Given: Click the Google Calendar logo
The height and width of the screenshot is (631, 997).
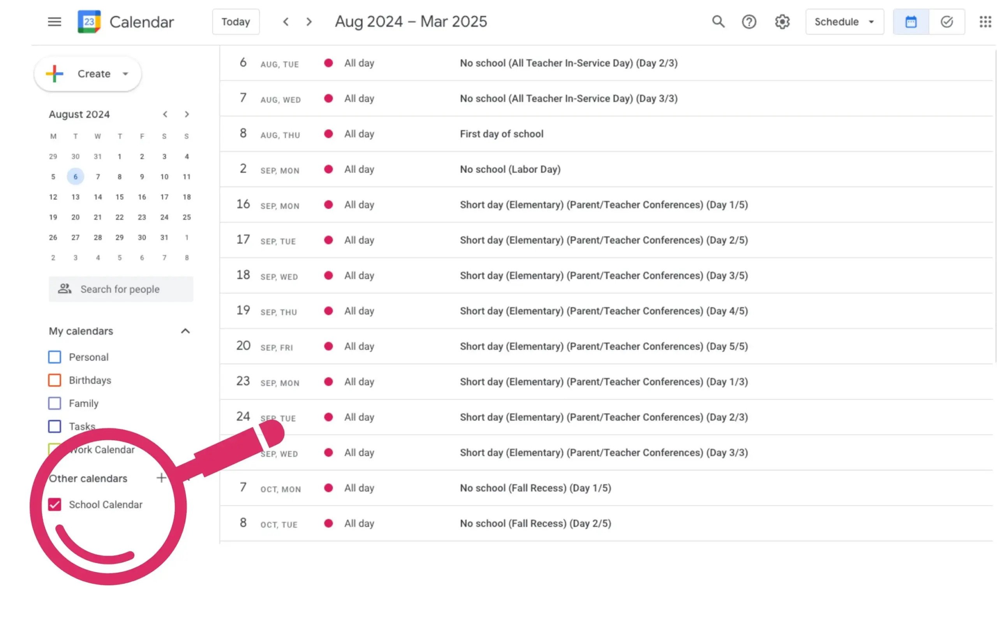Looking at the screenshot, I should (89, 21).
